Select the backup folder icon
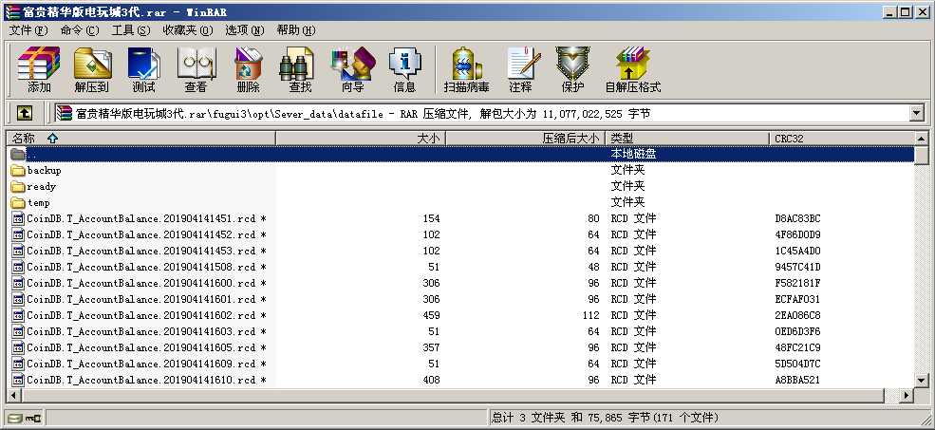935x430 pixels. 18,171
